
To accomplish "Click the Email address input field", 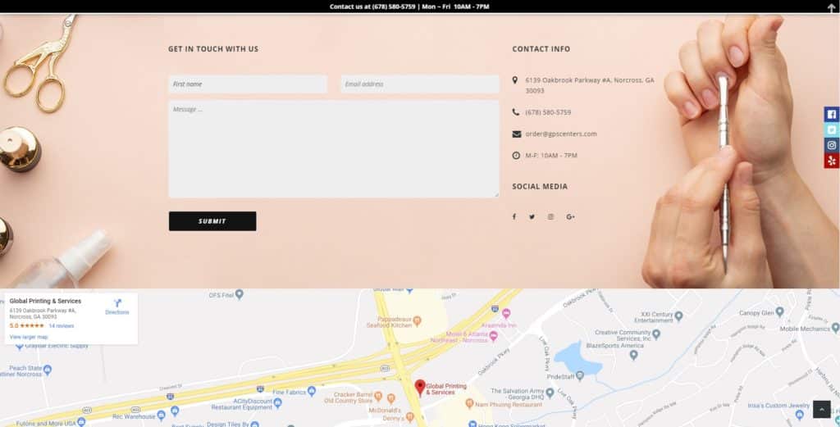I will (420, 84).
